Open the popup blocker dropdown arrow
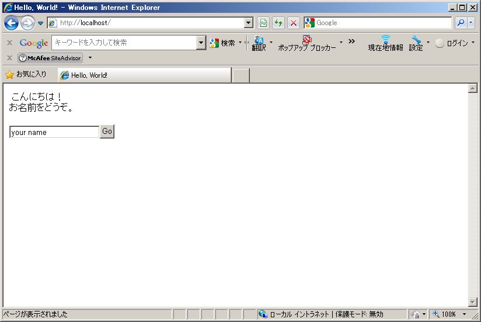 341,42
